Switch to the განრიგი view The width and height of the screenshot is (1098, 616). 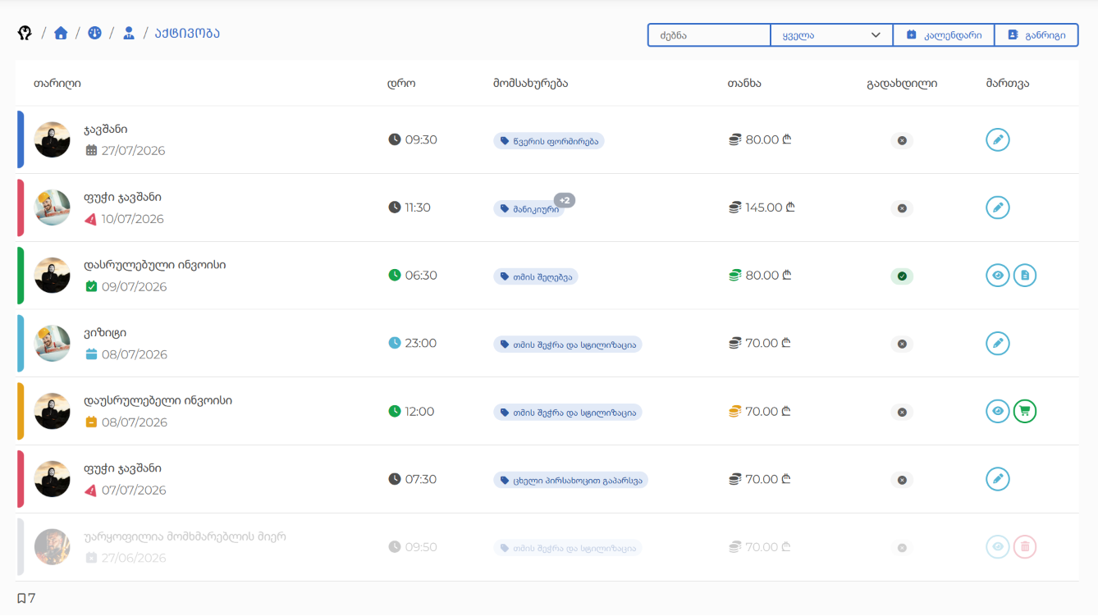(x=1036, y=35)
